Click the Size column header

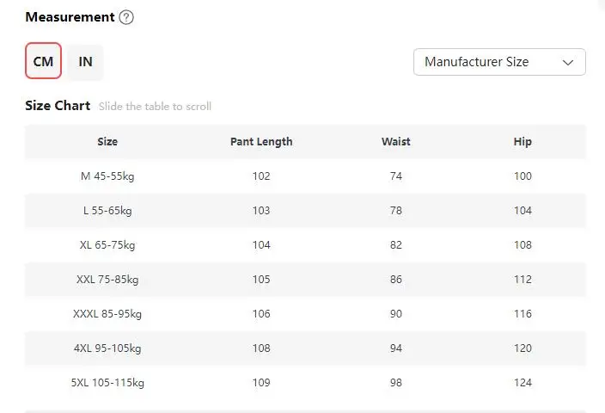click(x=107, y=142)
